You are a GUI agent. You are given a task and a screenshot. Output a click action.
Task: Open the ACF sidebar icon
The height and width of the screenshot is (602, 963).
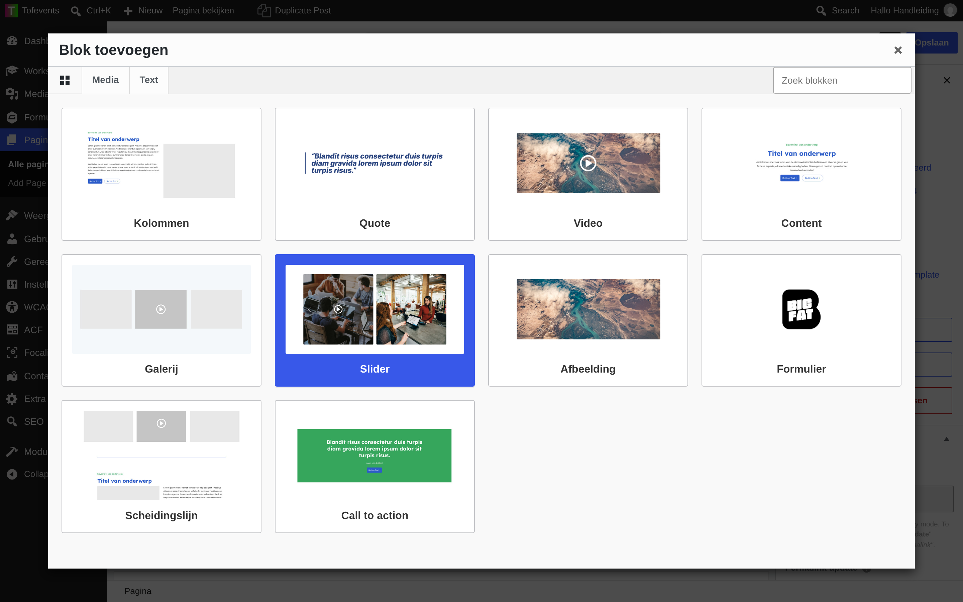[12, 330]
